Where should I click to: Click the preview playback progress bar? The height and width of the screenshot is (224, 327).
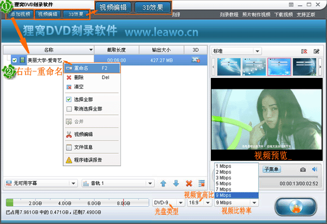(x=288, y=177)
